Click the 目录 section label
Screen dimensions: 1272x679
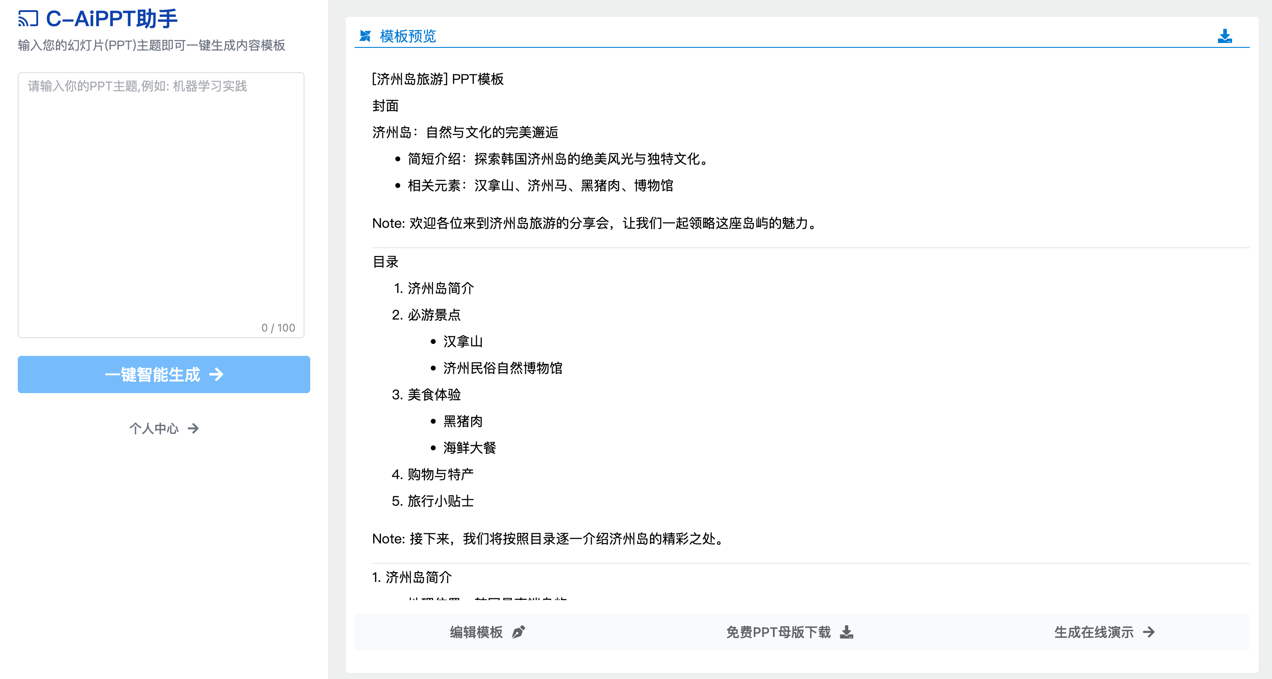385,262
